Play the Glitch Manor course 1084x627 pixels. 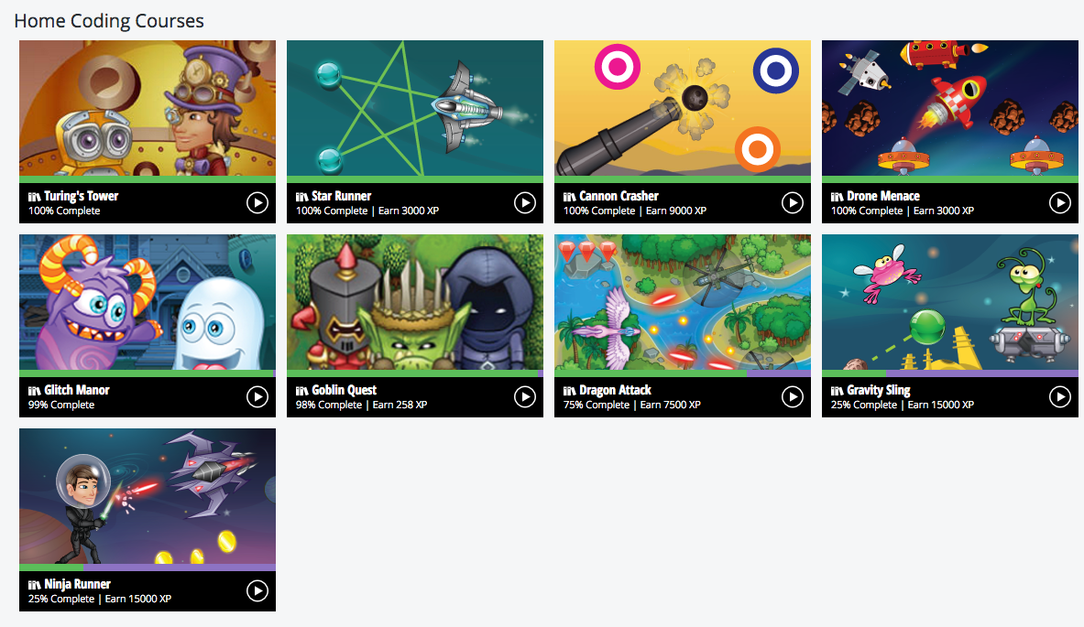pos(257,397)
